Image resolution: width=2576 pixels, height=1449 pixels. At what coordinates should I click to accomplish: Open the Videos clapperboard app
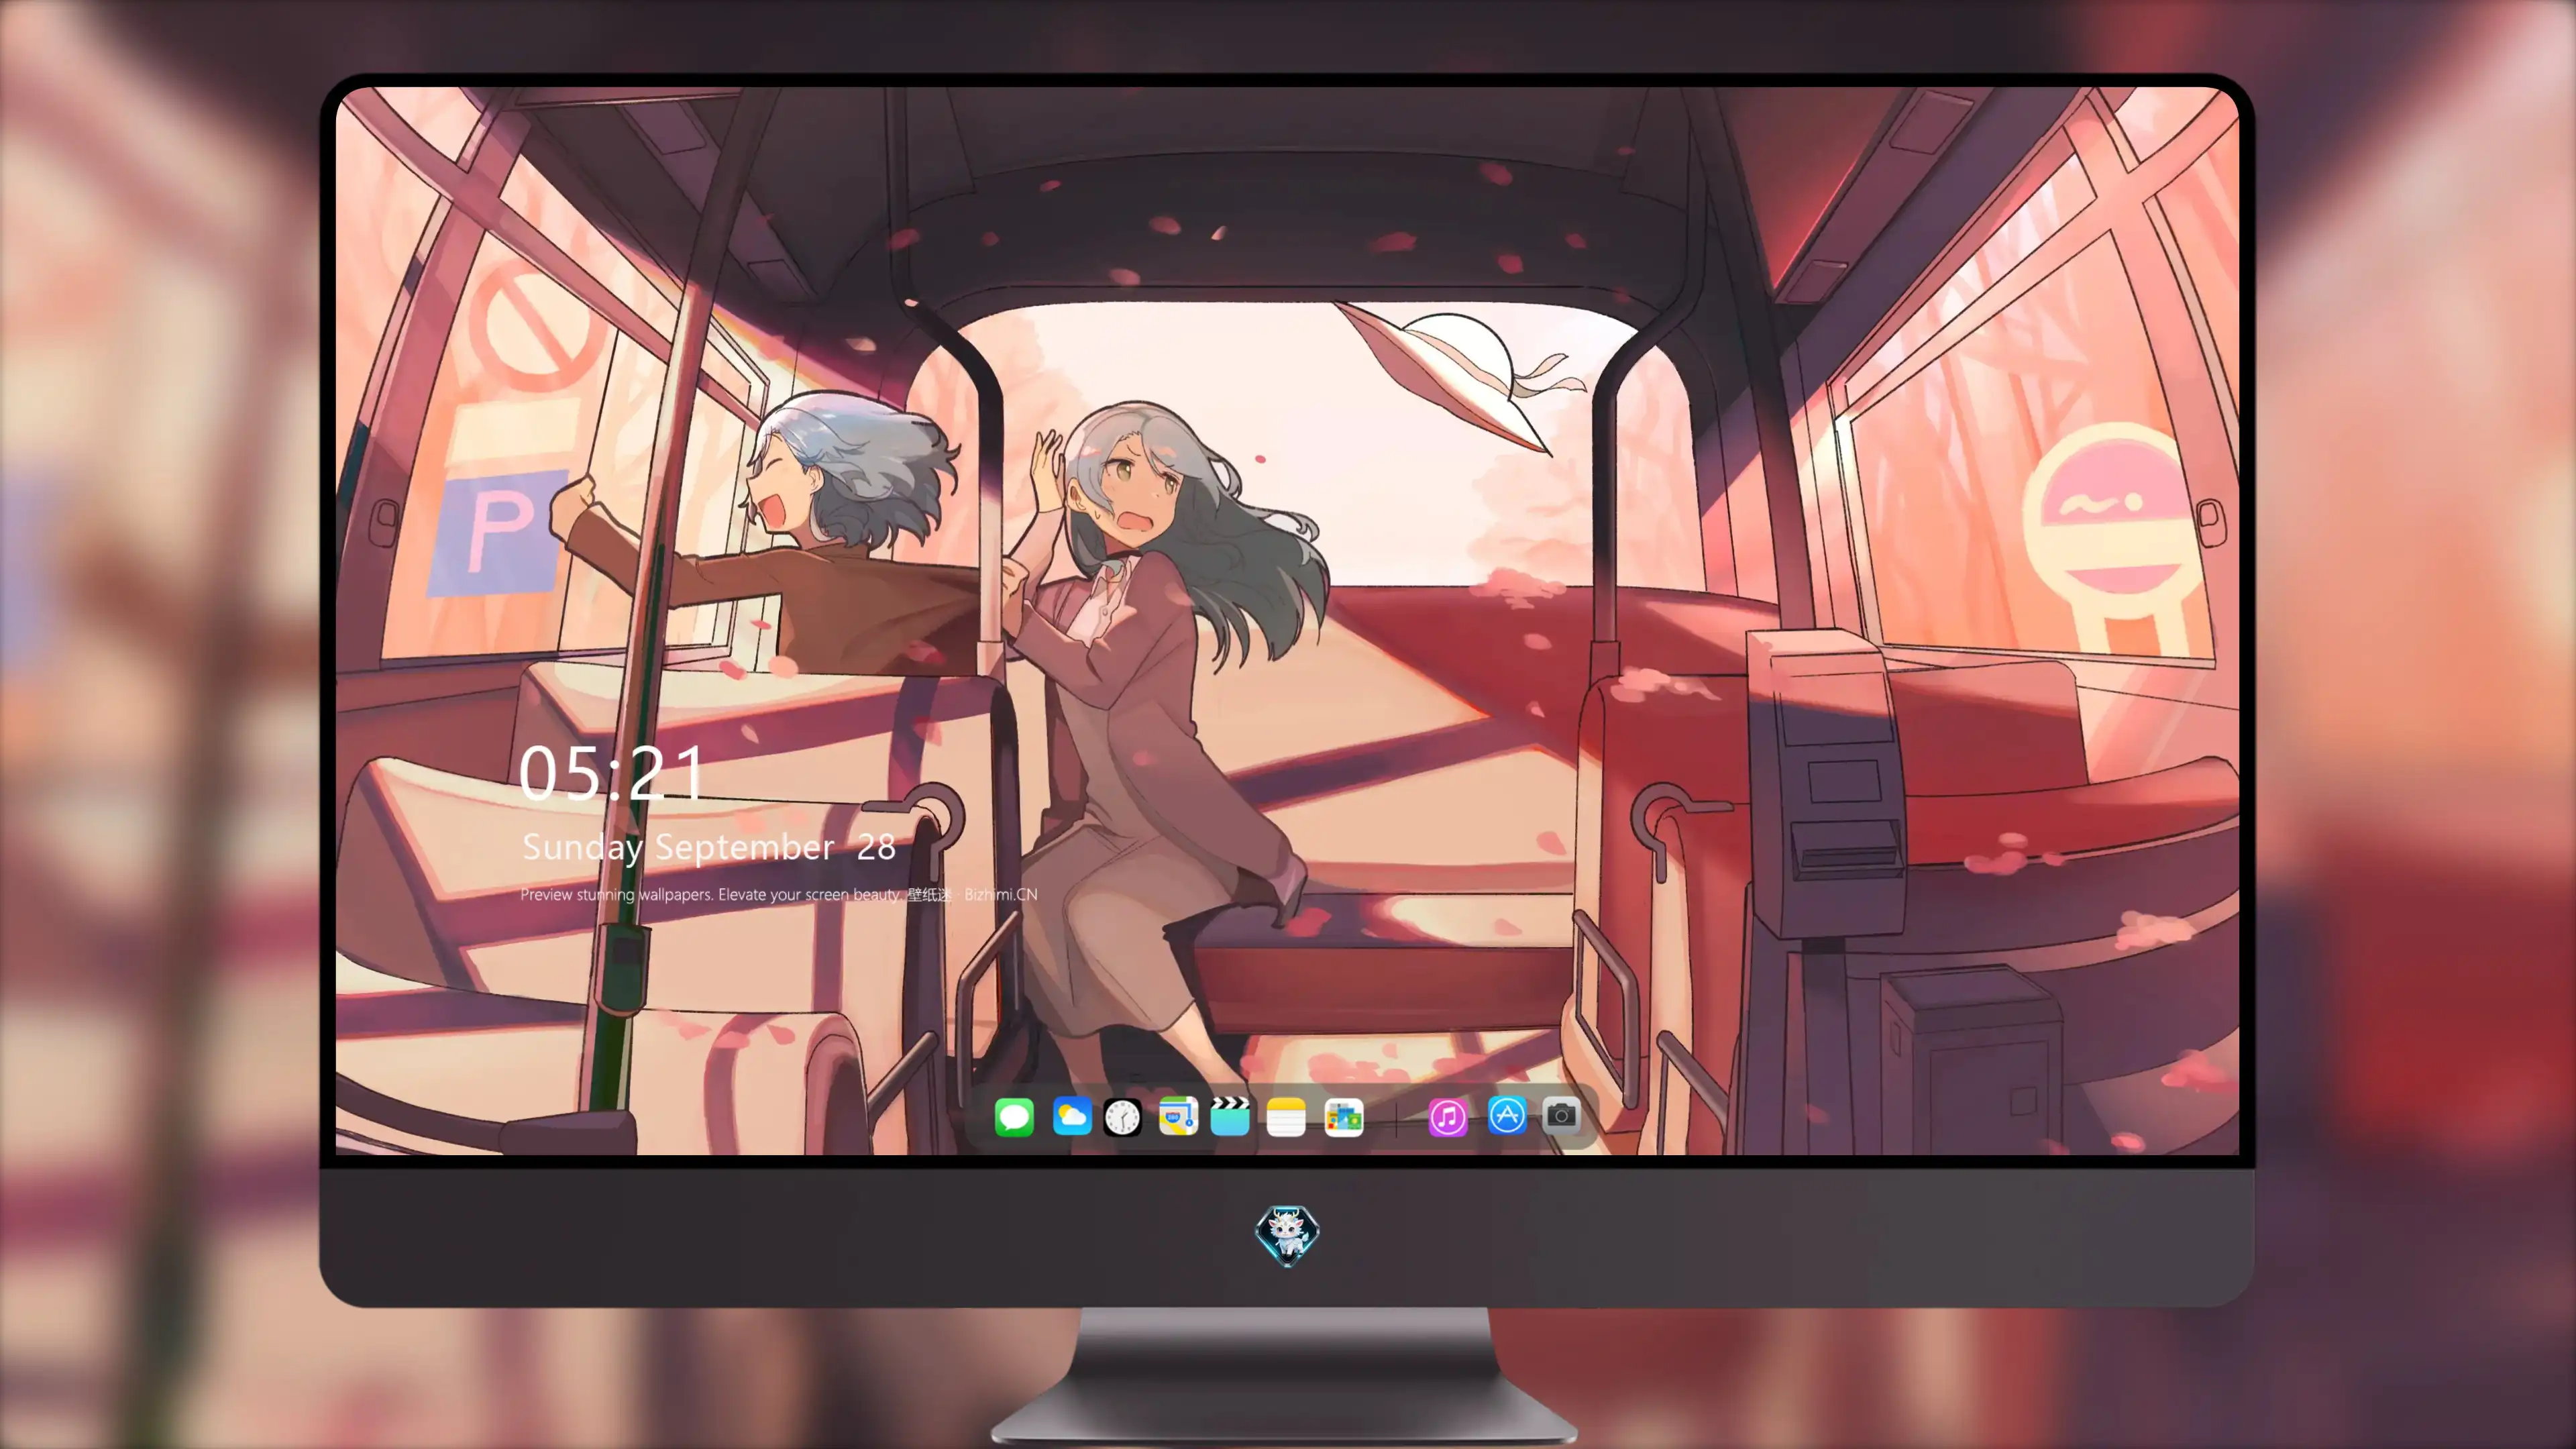click(1230, 1116)
